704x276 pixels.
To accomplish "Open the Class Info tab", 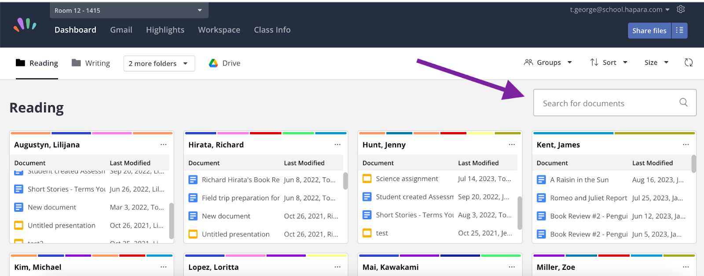I will pyautogui.click(x=272, y=30).
